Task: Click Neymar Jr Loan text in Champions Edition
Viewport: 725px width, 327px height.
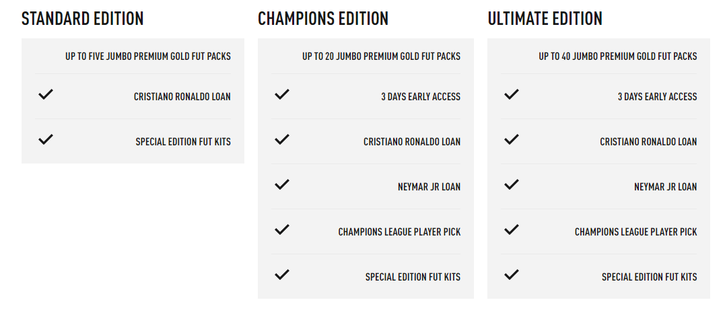Action: pos(429,187)
